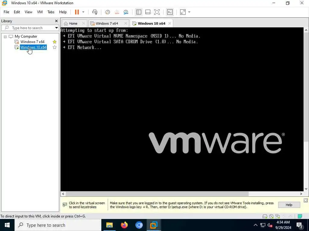Dismiss the VMware Tools info bar
The width and height of the screenshot is (309, 231).
306,200
